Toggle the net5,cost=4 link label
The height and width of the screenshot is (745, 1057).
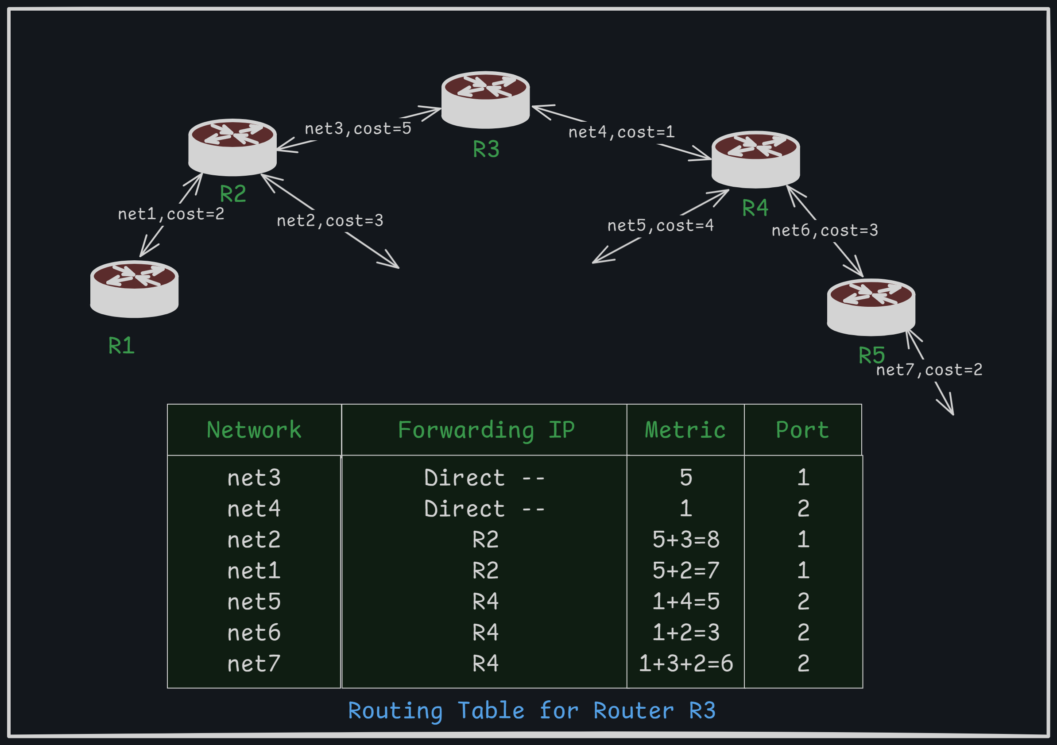[x=660, y=225]
